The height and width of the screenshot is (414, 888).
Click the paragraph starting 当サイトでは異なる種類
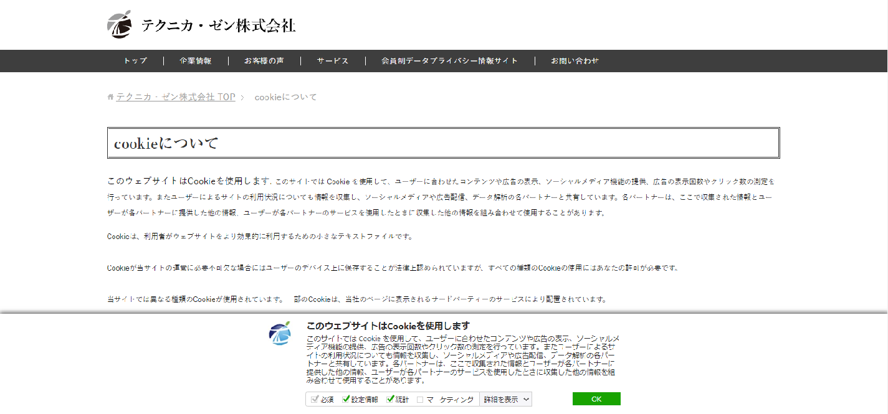tap(357, 299)
